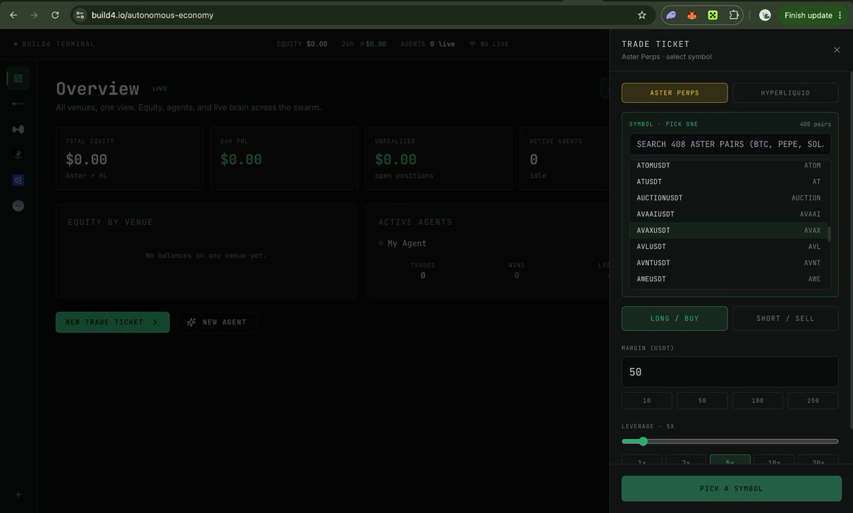
Task: Pick AVAAIUSDT from symbol list
Action: point(729,214)
